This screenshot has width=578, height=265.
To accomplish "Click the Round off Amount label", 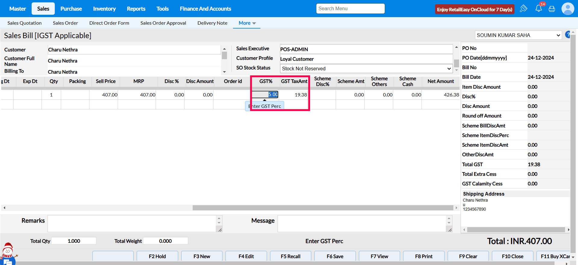I will click(482, 116).
